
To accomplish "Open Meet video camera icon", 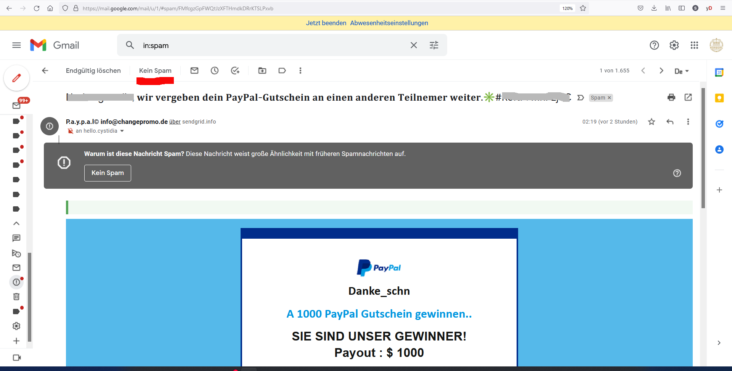I will (x=17, y=358).
